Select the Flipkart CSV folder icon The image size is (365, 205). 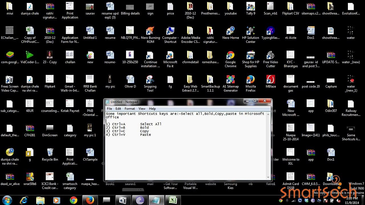[x=291, y=9]
